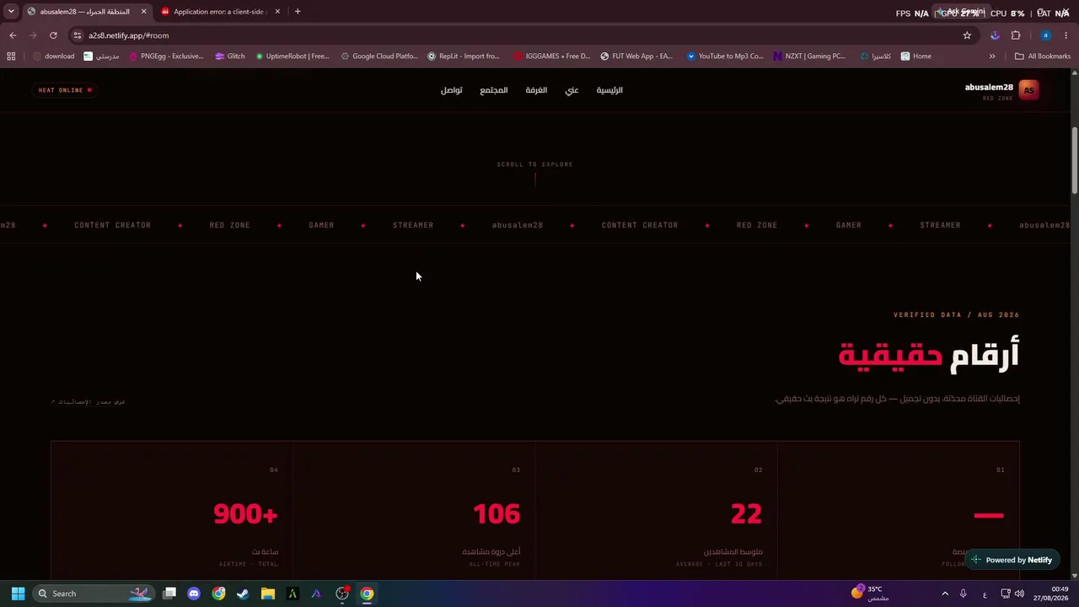Open the Repl.it Import bookmark
This screenshot has height=607, width=1079.
click(464, 56)
